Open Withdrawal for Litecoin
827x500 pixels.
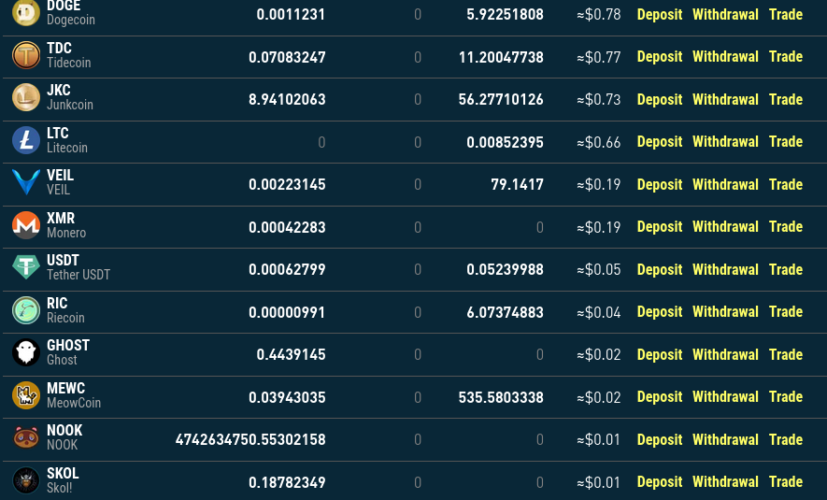point(725,142)
